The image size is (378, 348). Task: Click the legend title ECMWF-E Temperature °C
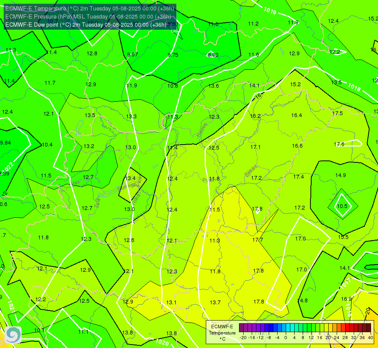pos(222,333)
